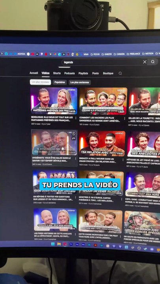Open the three-dot menu of the montres à 1M video
160x284 pixels.
(122, 199)
